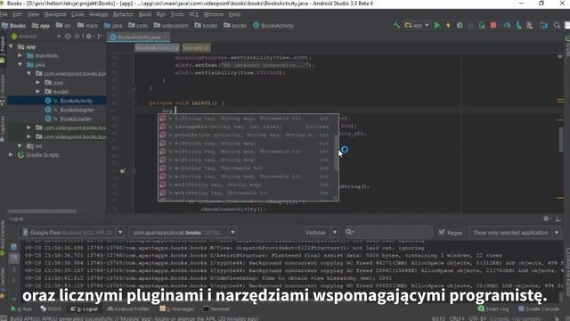Click the Logcat panel gear settings icon
The width and height of the screenshot is (570, 321).
tap(546, 218)
